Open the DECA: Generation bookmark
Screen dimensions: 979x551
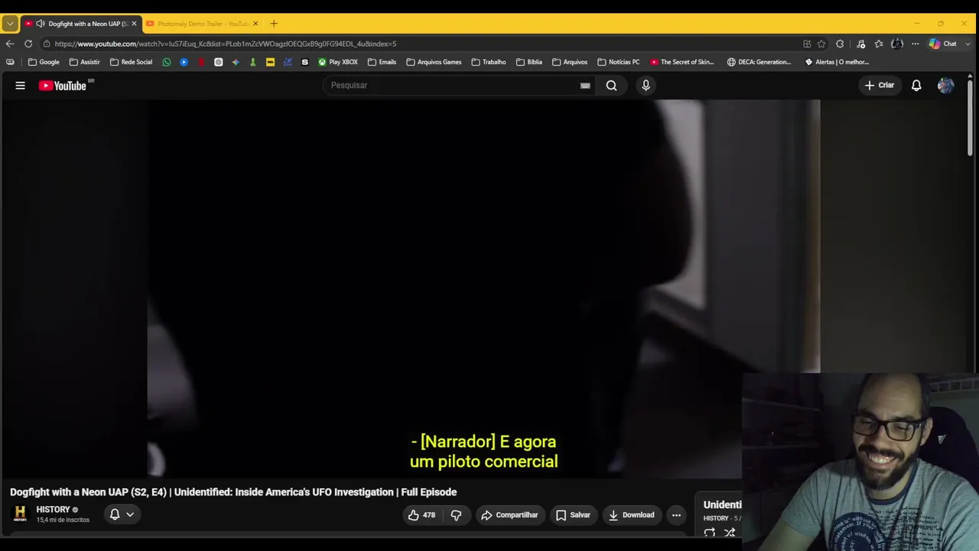[x=759, y=62]
